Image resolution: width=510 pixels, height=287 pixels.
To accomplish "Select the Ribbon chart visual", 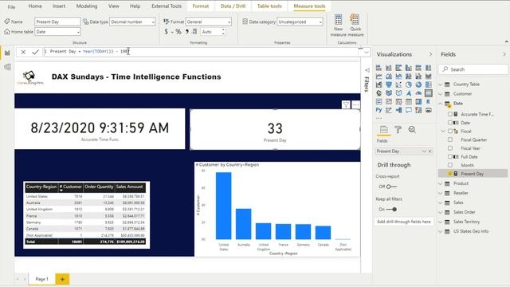I will tap(429, 77).
